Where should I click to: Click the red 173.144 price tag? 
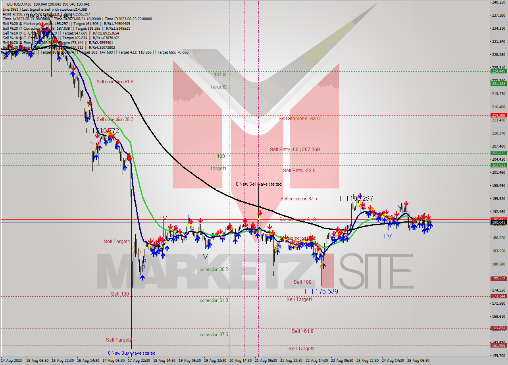point(498,296)
